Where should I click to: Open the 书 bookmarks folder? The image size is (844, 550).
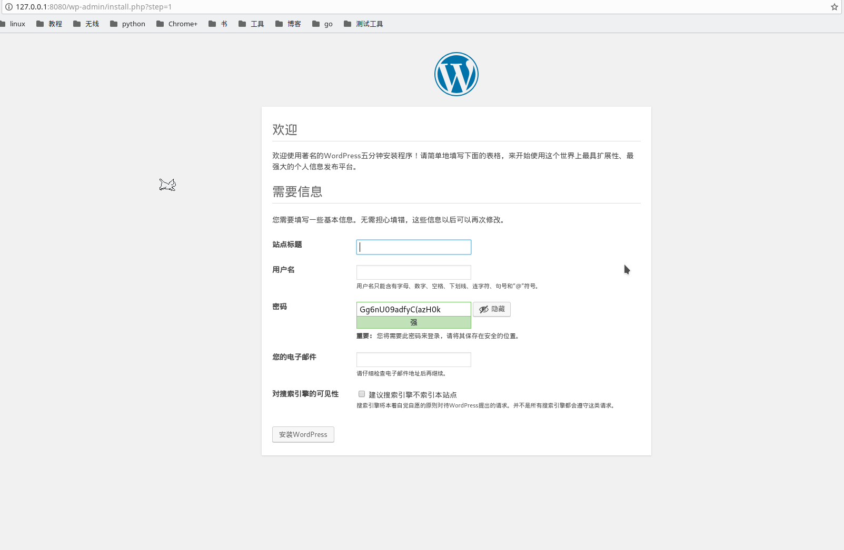pyautogui.click(x=218, y=24)
